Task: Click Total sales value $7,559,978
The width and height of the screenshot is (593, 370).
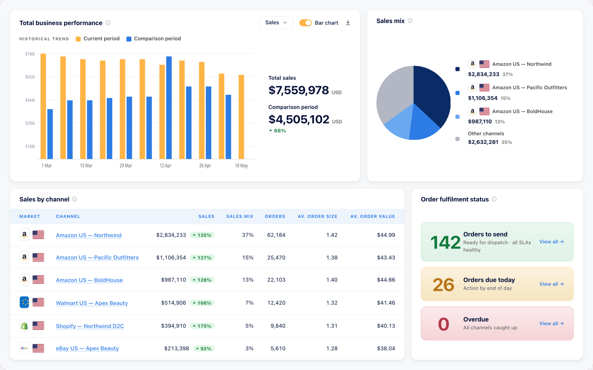Action: [298, 90]
